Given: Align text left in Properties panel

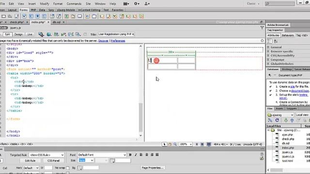Looking at the screenshot, I should [x=141, y=155].
